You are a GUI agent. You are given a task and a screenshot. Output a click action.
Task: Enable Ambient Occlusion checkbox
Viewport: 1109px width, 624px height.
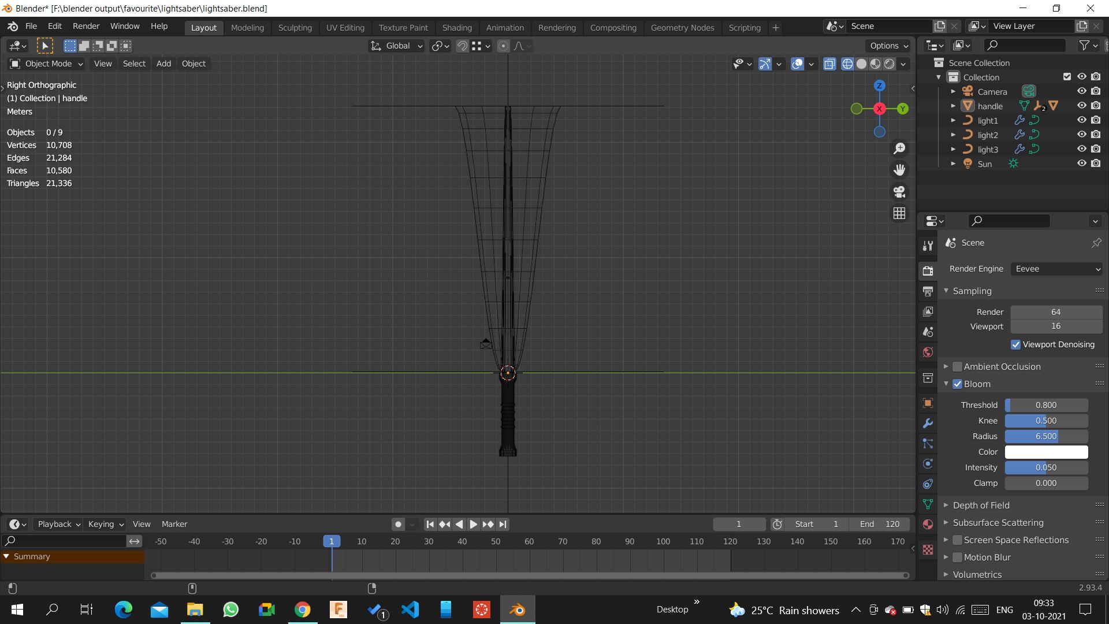(x=957, y=366)
